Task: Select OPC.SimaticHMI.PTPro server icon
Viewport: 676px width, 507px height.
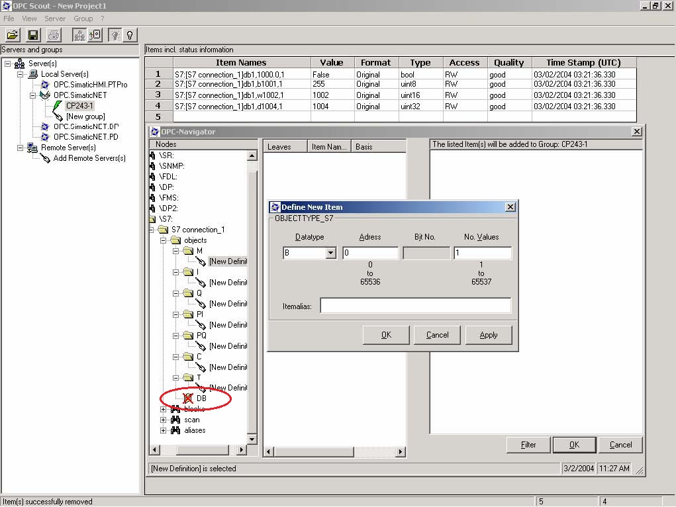Action: [x=45, y=85]
